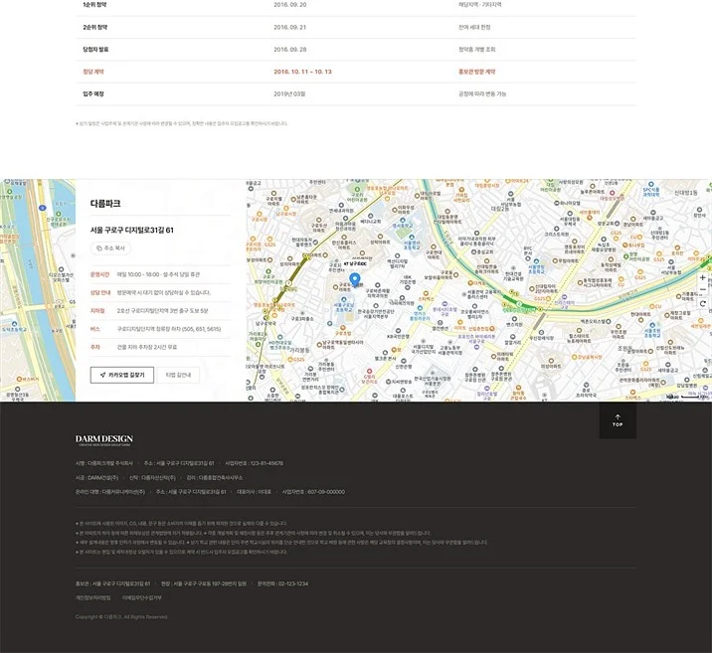Screen dimensions: 712x653
Task: Click the DARM DESIGN footer logo
Action: pos(104,440)
